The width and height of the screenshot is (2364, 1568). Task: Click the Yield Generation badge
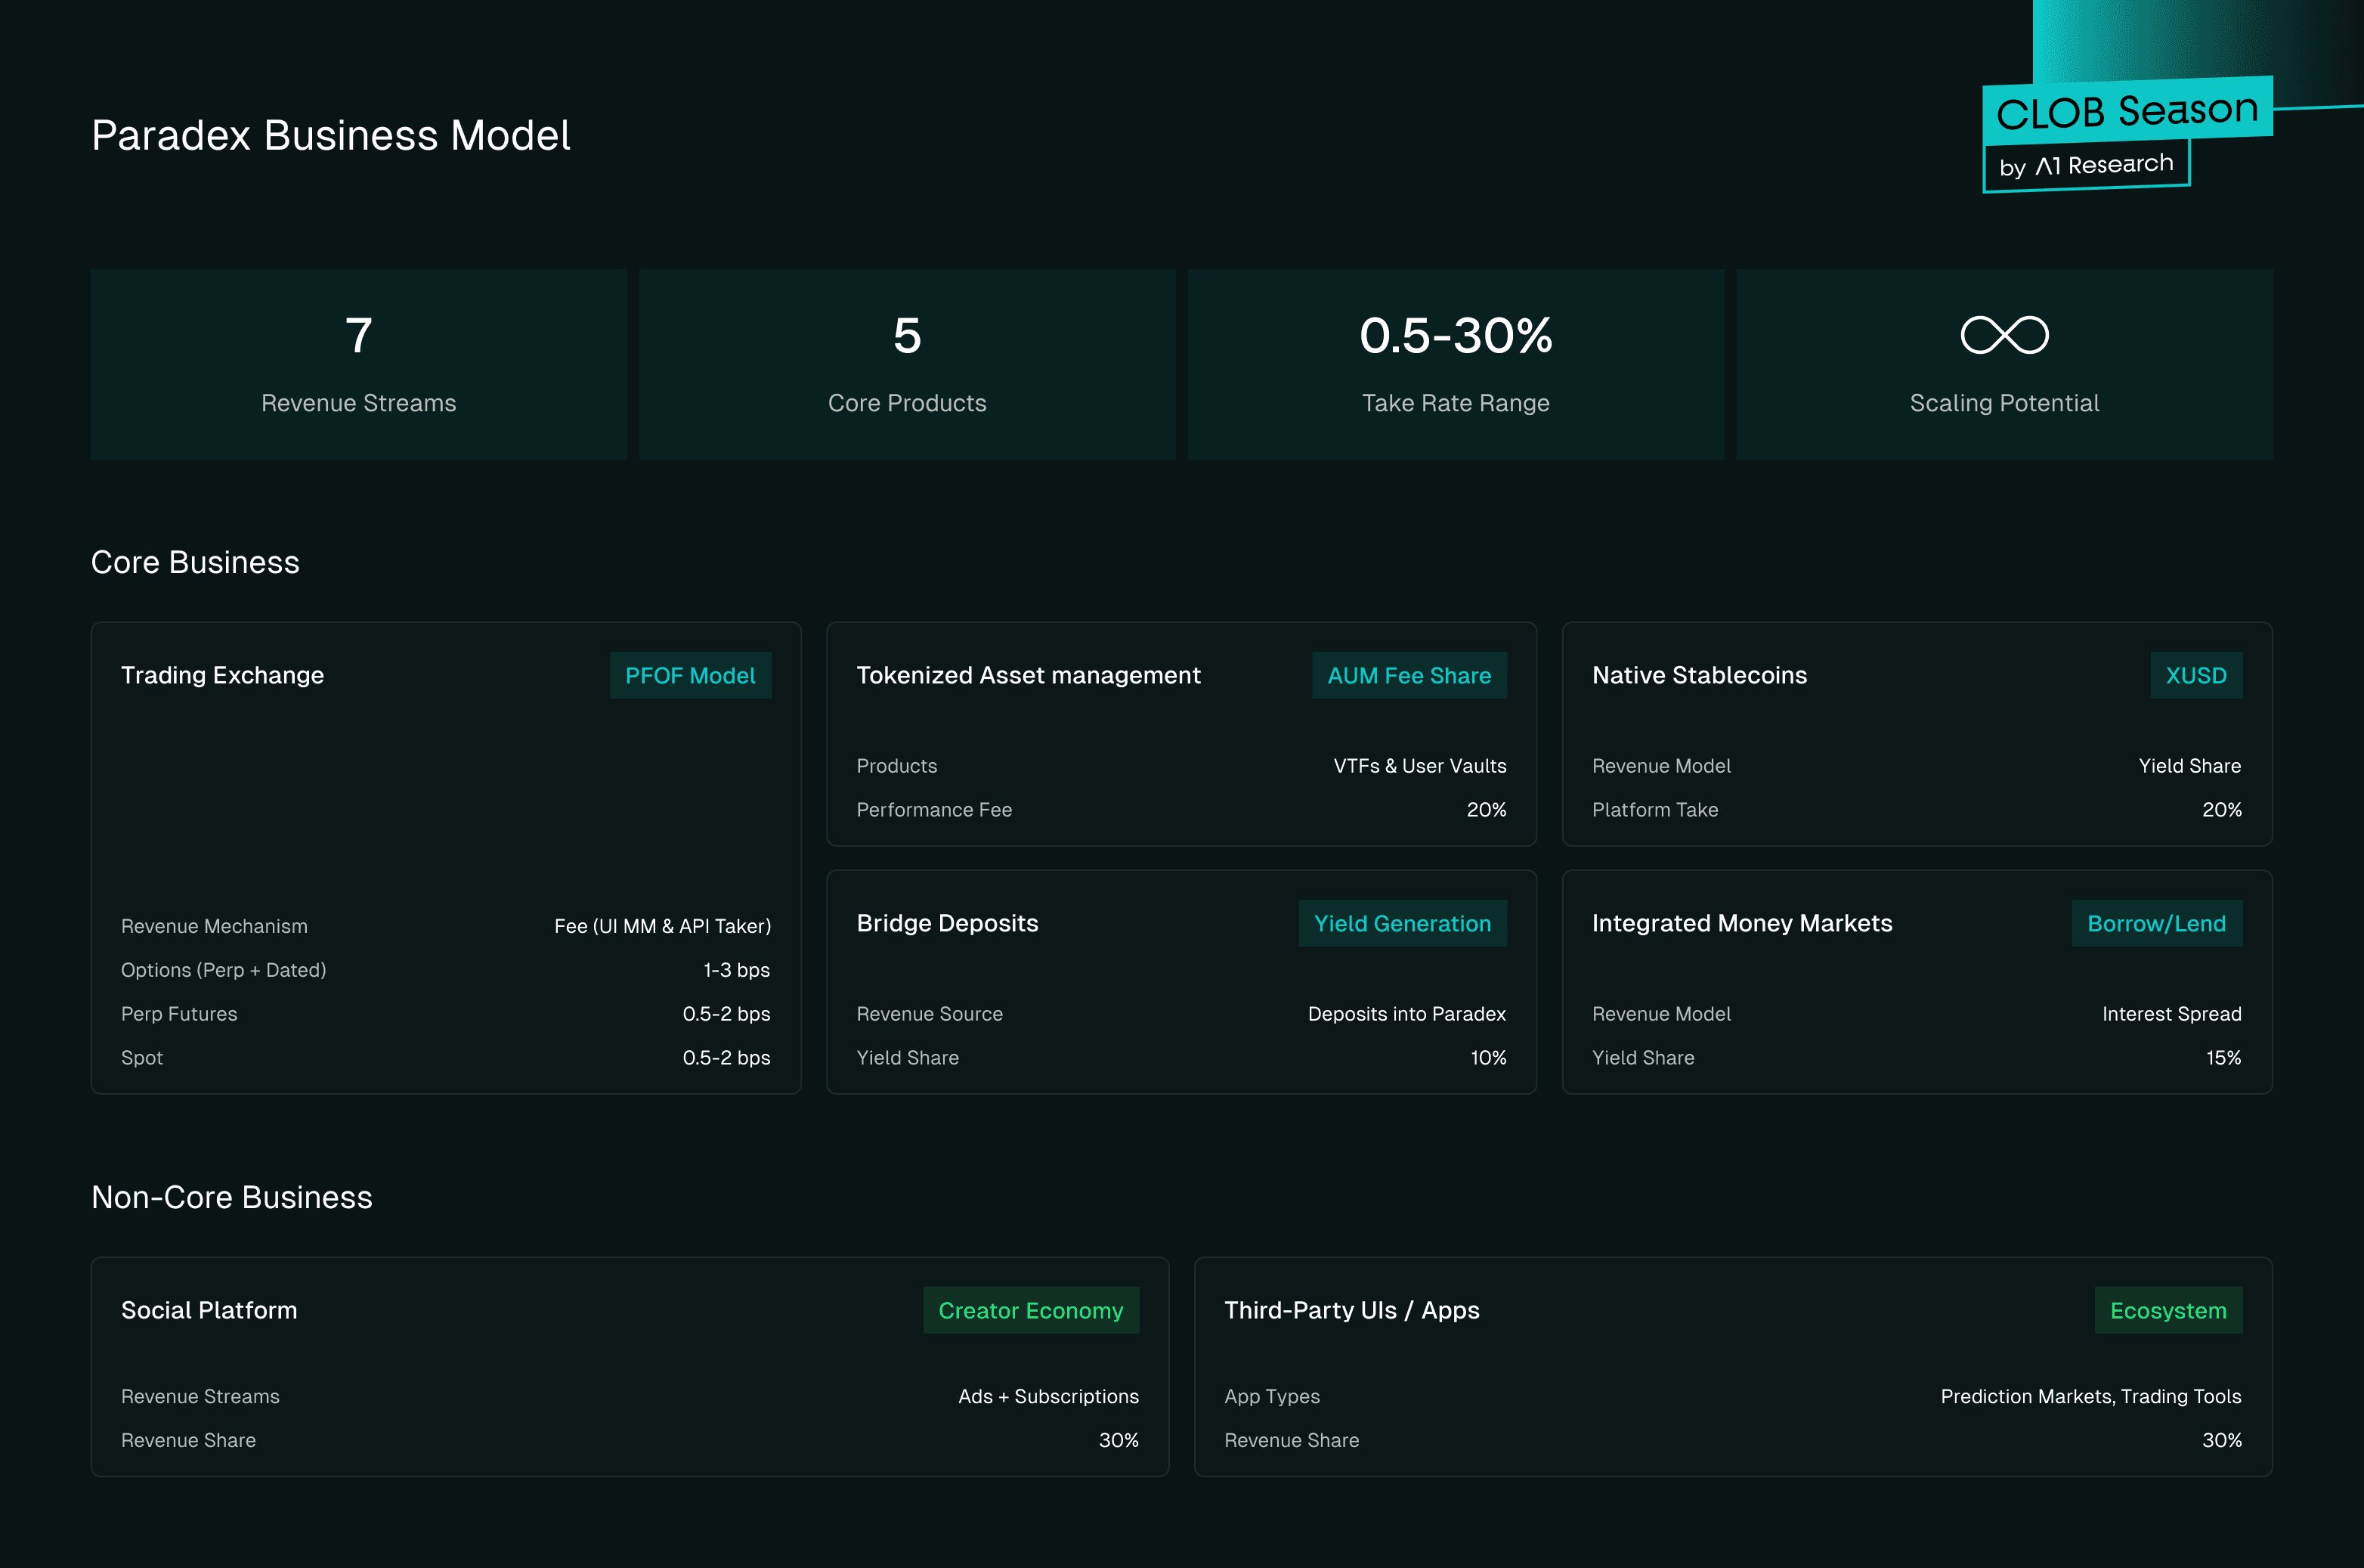pos(1401,924)
